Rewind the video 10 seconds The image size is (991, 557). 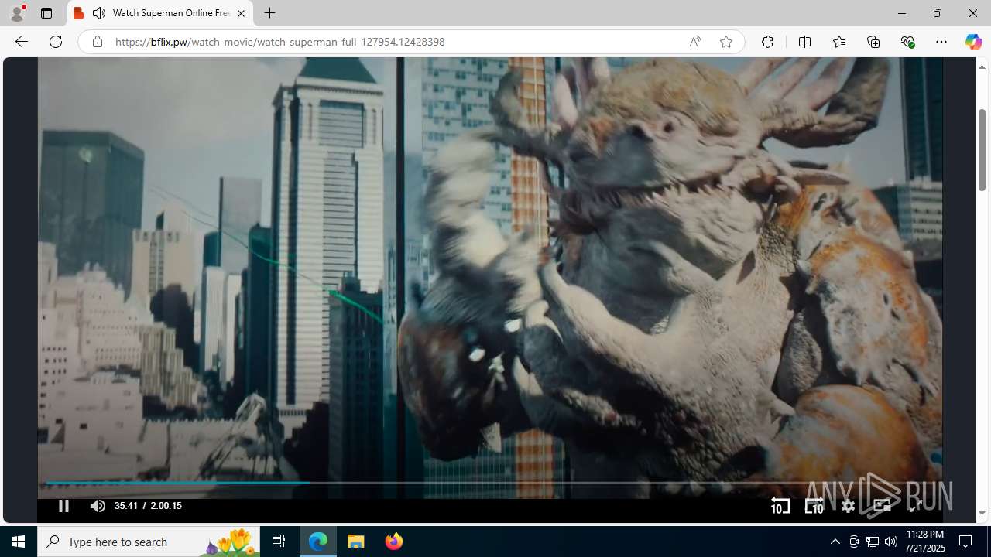tap(780, 506)
